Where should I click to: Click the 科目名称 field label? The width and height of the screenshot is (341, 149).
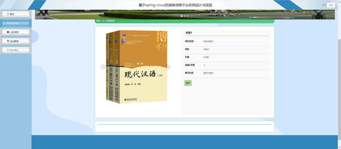coord(189,41)
